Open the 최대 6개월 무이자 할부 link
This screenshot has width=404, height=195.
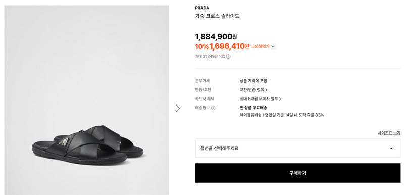(x=259, y=99)
